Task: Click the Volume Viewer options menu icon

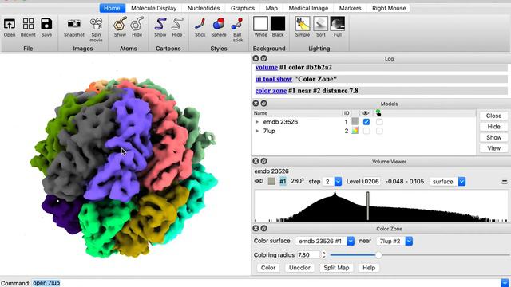Action: pos(505,182)
